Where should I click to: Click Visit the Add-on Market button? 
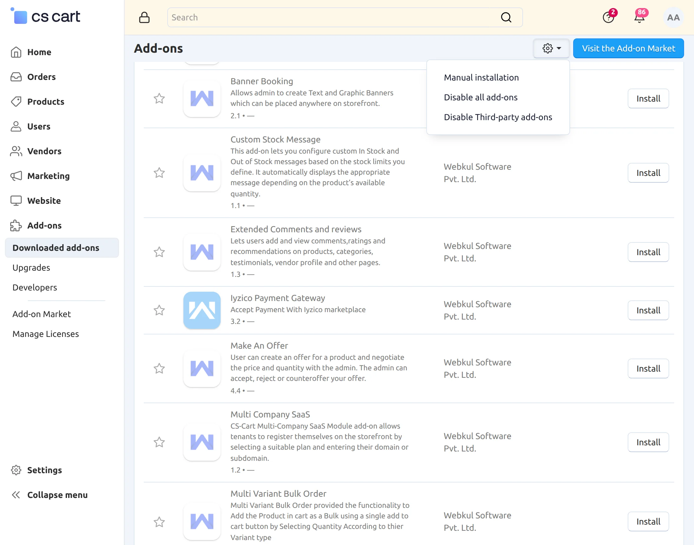(x=628, y=48)
